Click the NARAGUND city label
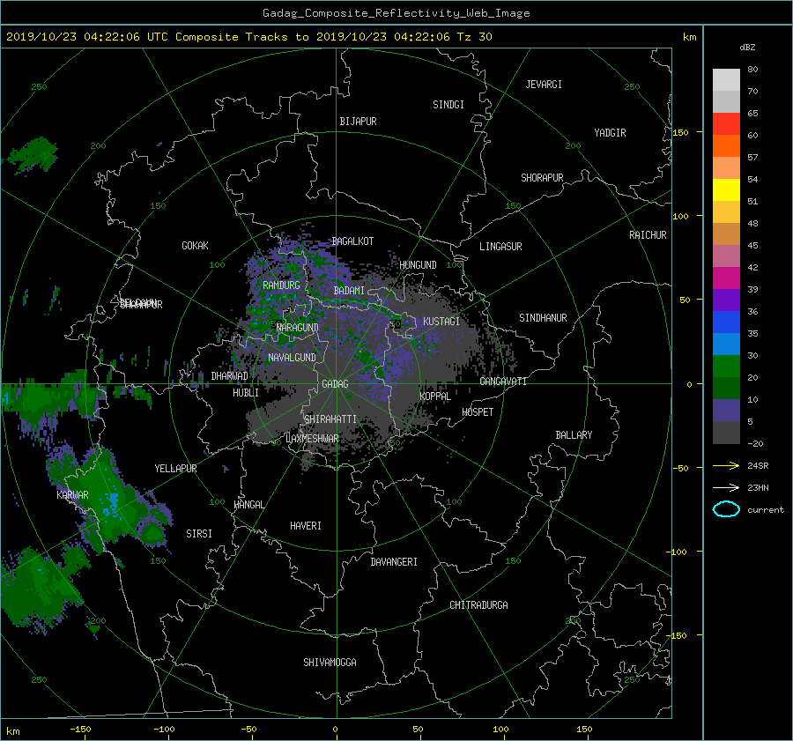Screen dimensions: 793x741 298,328
